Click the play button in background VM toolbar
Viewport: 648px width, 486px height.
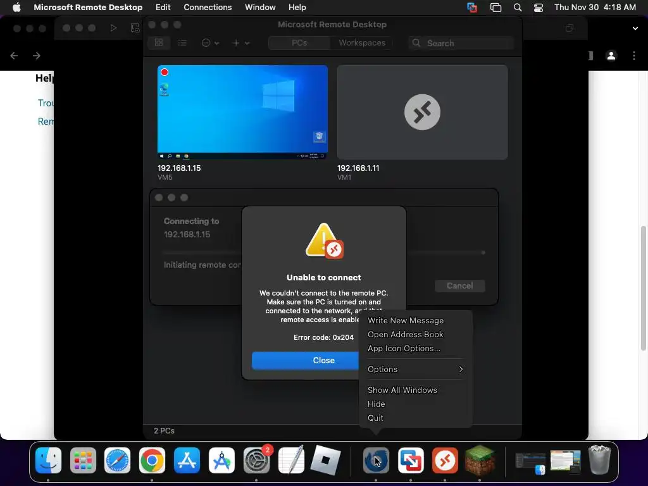tap(113, 28)
